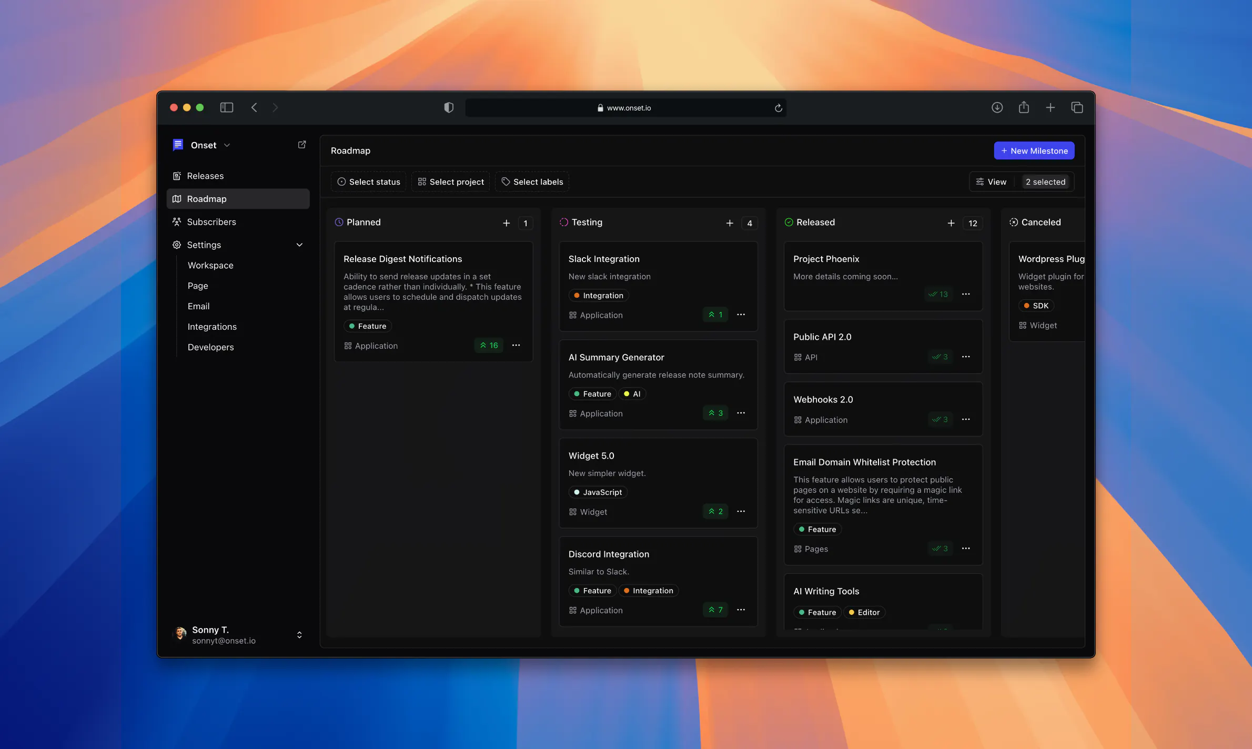
Task: Open Workspace settings
Action: pos(210,265)
